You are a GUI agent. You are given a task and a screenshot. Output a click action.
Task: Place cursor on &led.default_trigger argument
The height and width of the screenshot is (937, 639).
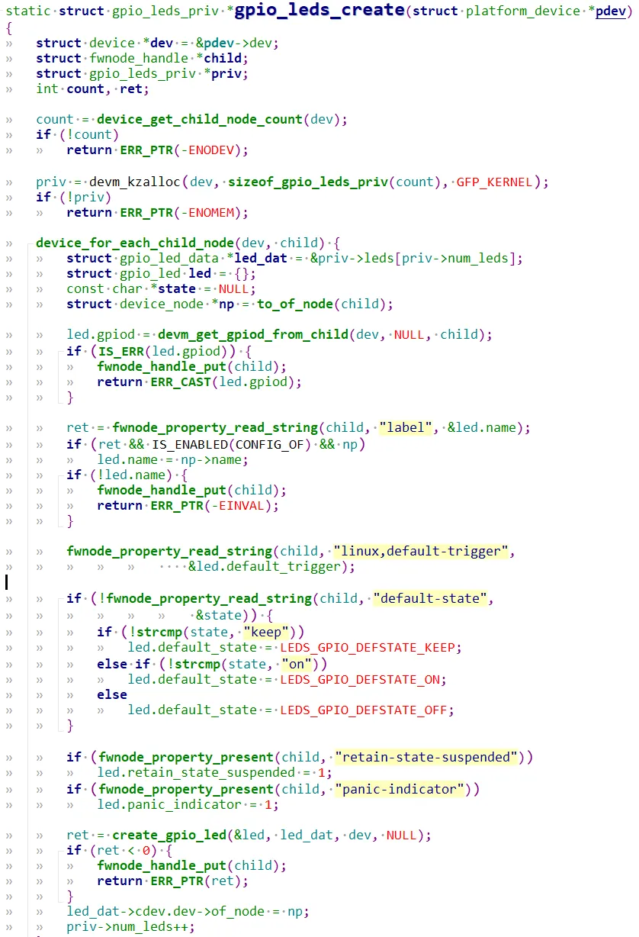(x=265, y=566)
